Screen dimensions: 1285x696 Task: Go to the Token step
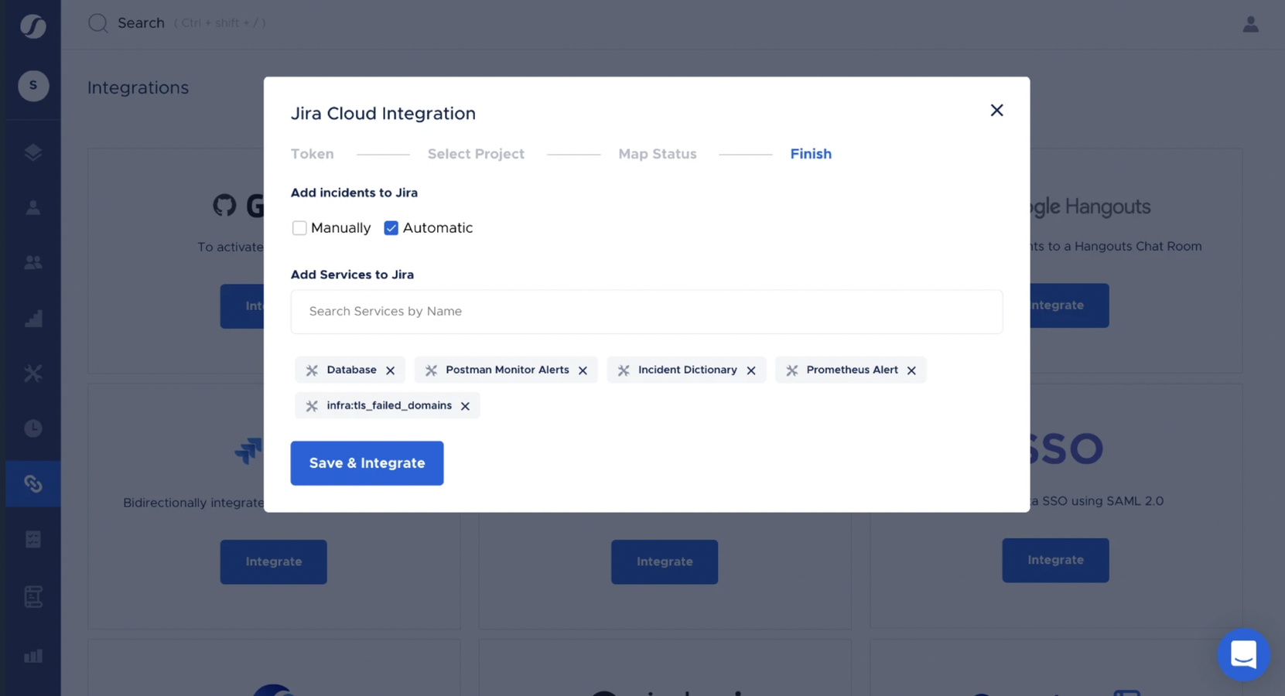pos(313,154)
